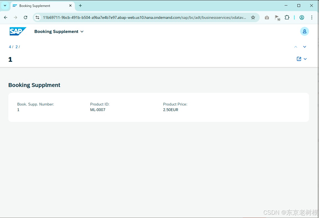The image size is (319, 218).
Task: Open the Extensions puzzle icon
Action: coord(287,17)
